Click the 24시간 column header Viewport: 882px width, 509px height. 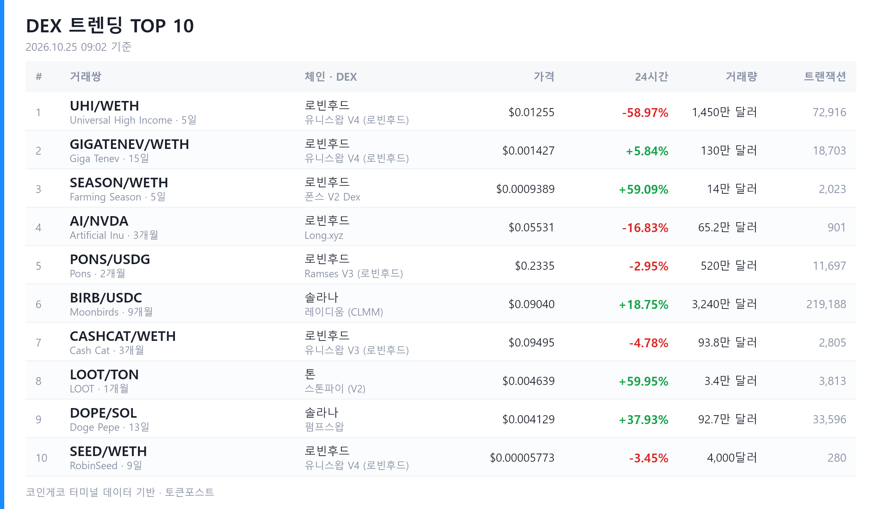652,76
